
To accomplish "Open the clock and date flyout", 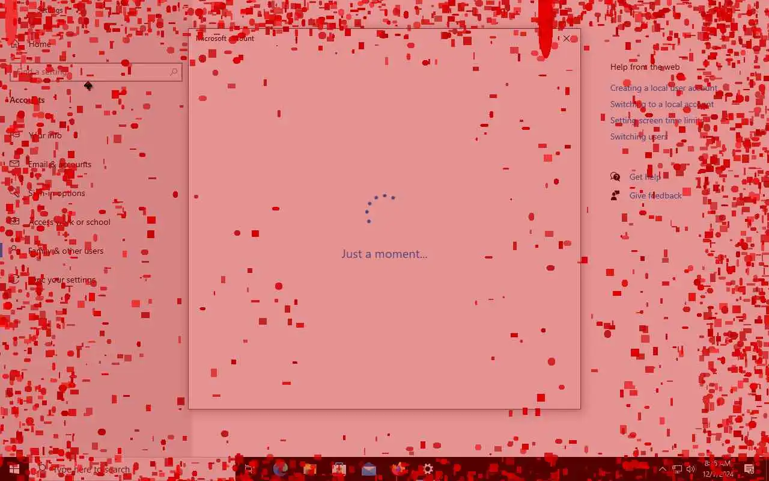I will click(x=719, y=469).
